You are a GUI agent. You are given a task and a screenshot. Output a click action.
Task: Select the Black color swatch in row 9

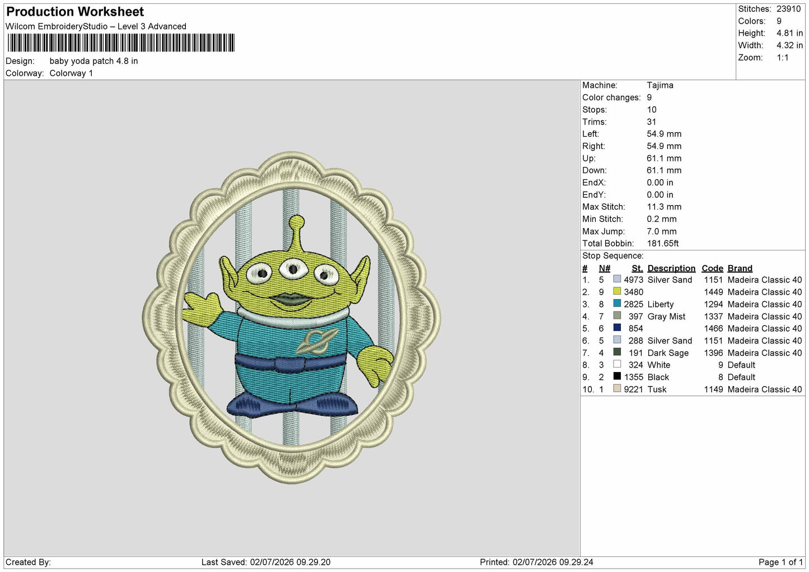[x=617, y=376]
